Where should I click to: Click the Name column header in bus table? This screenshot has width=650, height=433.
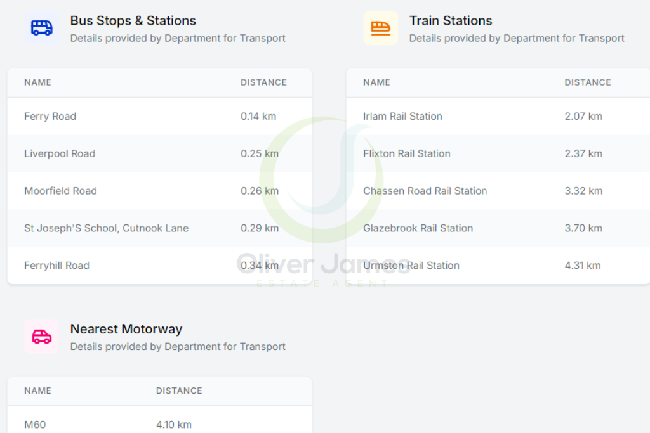point(37,82)
